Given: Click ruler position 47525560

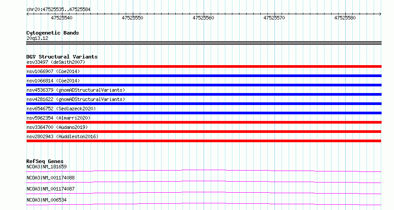Looking at the screenshot, I should tap(203, 18).
